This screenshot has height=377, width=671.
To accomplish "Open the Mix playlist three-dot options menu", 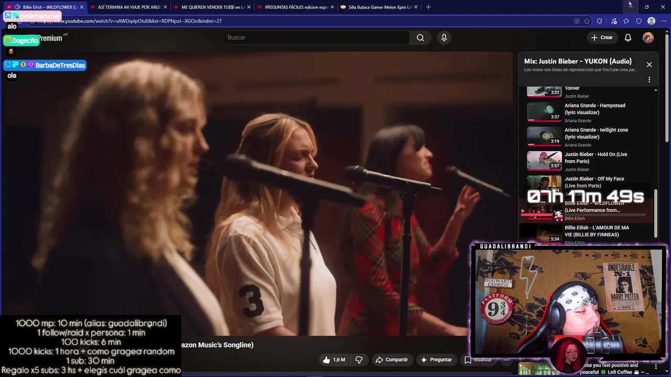I will point(649,80).
